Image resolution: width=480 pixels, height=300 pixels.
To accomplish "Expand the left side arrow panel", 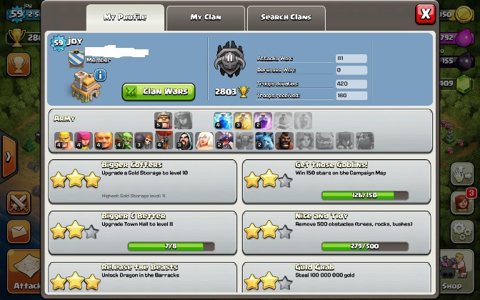I will (9, 156).
